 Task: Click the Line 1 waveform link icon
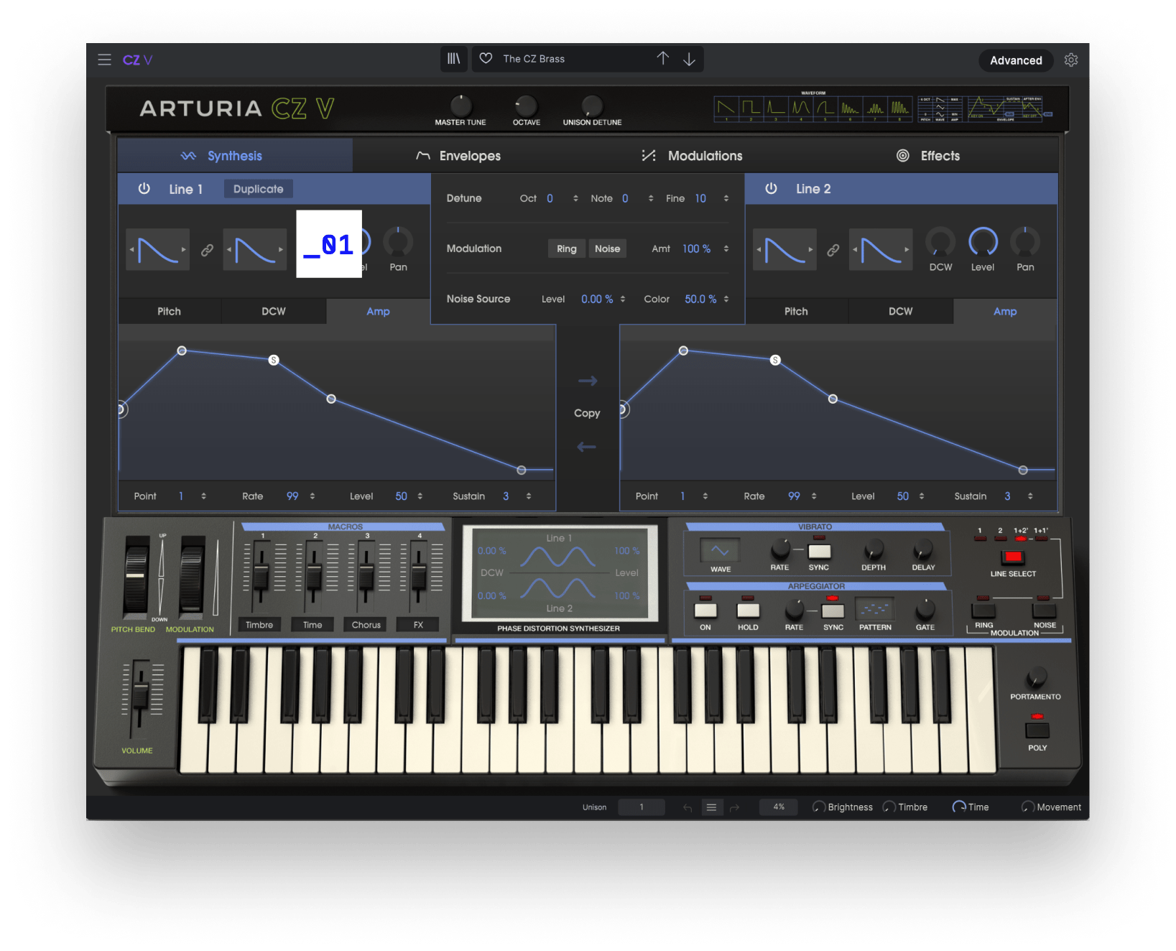coord(207,250)
